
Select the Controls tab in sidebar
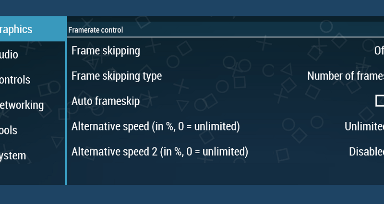33,79
